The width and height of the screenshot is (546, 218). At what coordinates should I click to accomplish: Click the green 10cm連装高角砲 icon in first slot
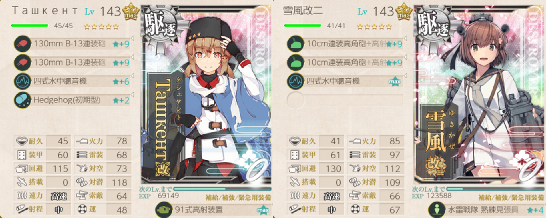click(x=294, y=44)
